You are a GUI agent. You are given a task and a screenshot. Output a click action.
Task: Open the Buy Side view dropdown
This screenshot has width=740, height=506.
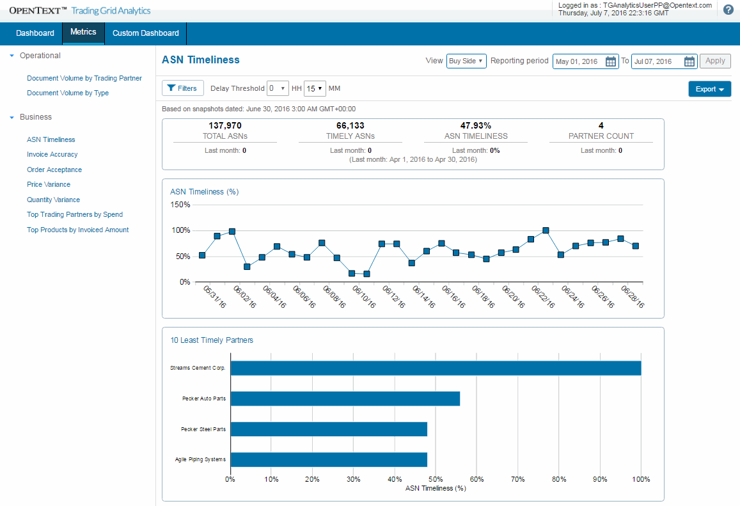pos(466,61)
